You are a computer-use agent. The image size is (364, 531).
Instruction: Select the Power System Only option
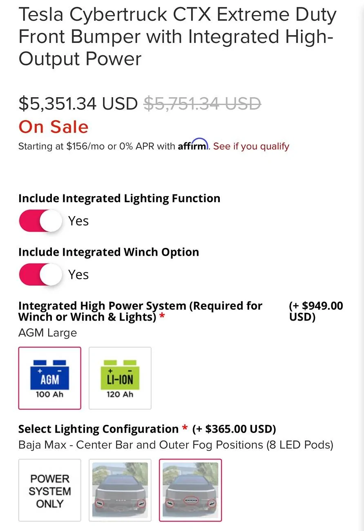49,490
